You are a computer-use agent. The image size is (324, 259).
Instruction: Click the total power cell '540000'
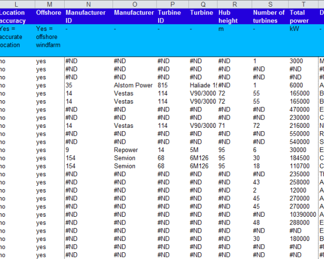pyautogui.click(x=303, y=142)
